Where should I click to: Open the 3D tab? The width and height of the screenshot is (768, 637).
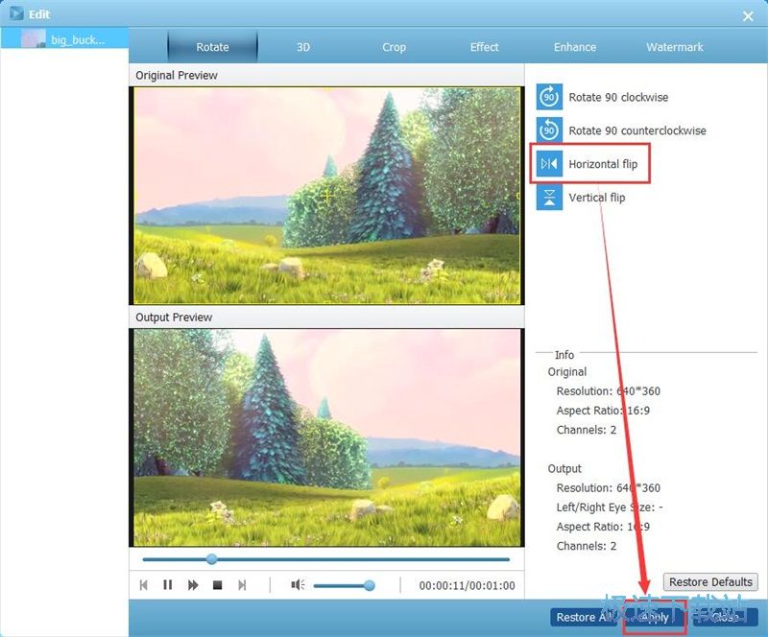[x=303, y=47]
